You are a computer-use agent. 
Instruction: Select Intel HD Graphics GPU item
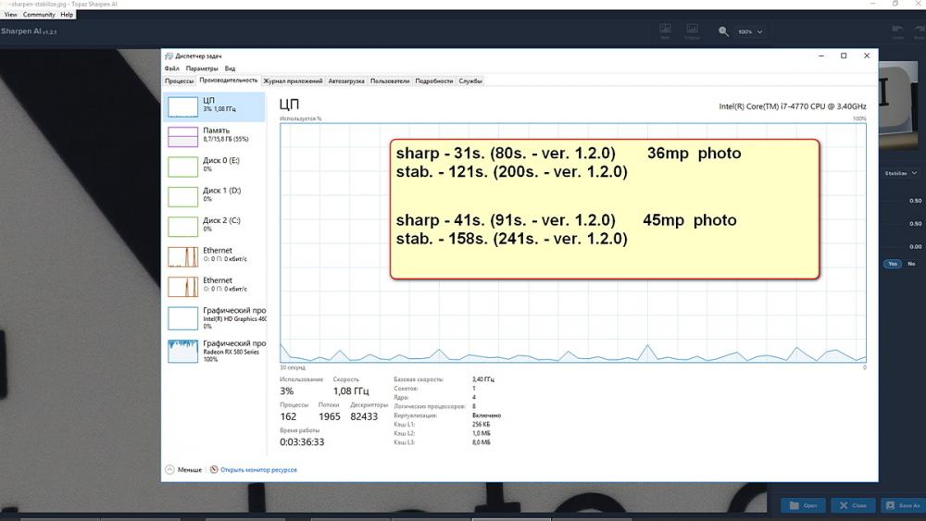(215, 318)
